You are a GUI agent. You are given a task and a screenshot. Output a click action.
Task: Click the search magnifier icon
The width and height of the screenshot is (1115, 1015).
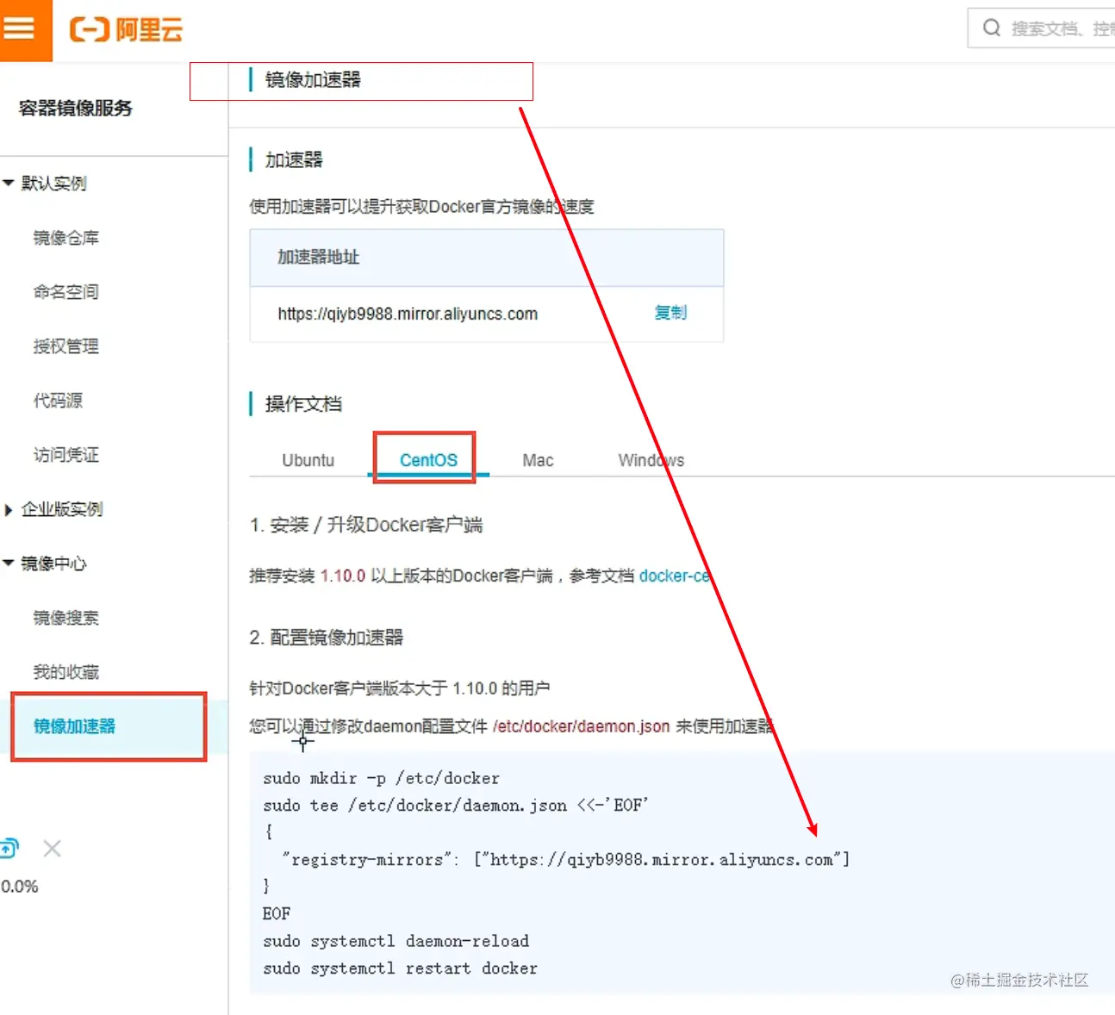(x=992, y=28)
